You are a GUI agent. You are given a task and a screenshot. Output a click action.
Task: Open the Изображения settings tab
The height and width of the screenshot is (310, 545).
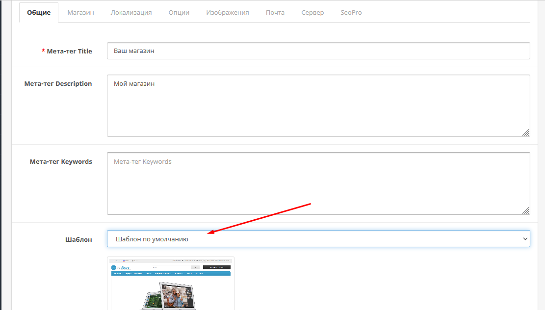click(227, 12)
